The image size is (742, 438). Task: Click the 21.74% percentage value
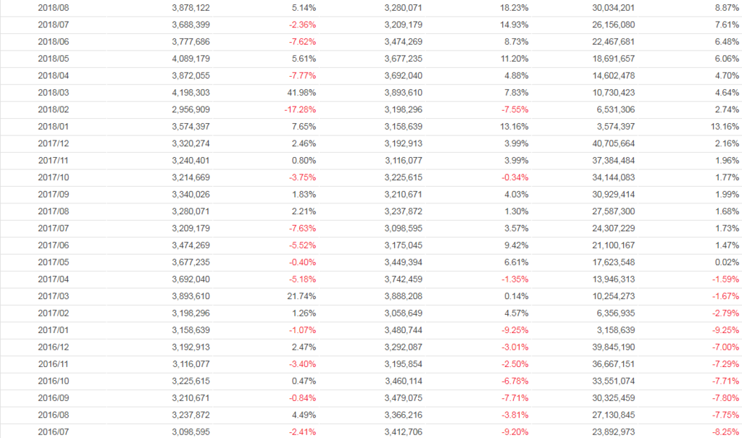(x=302, y=296)
